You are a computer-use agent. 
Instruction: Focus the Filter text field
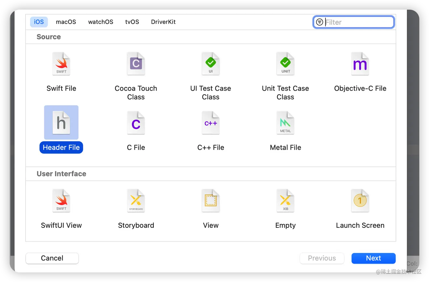[x=354, y=22]
